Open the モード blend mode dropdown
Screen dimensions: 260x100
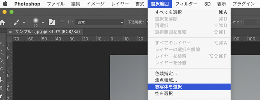[100, 22]
